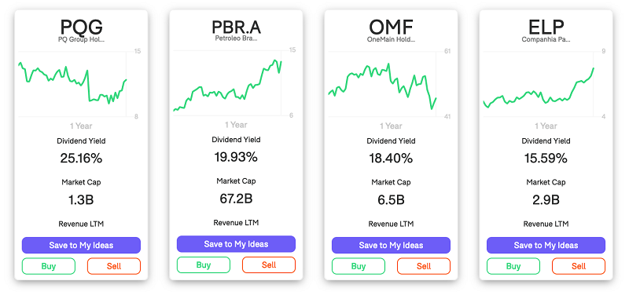Save PQG to My Ideas
Image resolution: width=629 pixels, height=292 pixels.
(81, 245)
